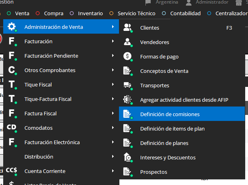Click the Formas de pago dollar icon
This screenshot has width=248, height=185.
pyautogui.click(x=127, y=56)
